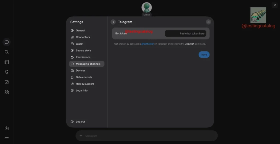Click the Devices icon in settings
Image resolution: width=280 pixels, height=144 pixels.
pos(72,71)
